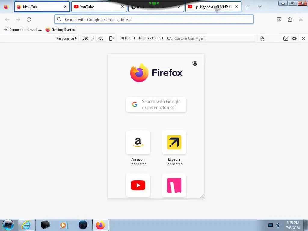The image size is (308, 231).
Task: Switch to the New Tab tab
Action: [x=42, y=7]
